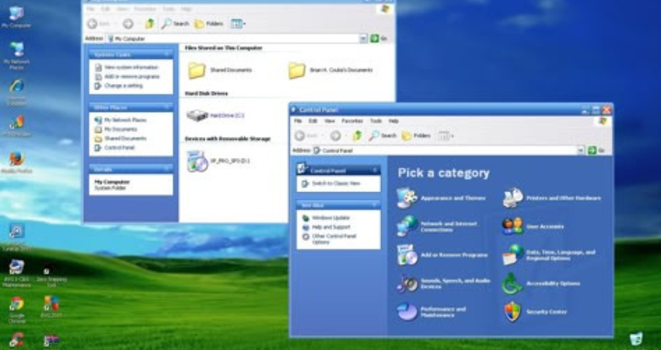Open Edit menu in Control Panel window
This screenshot has width=661, height=350.
[313, 121]
